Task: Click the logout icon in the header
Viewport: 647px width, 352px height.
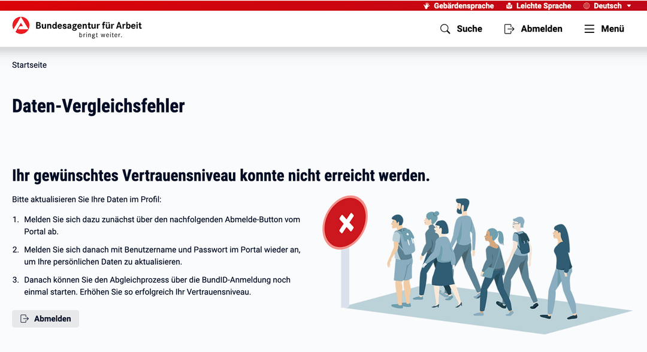Action: (x=509, y=29)
